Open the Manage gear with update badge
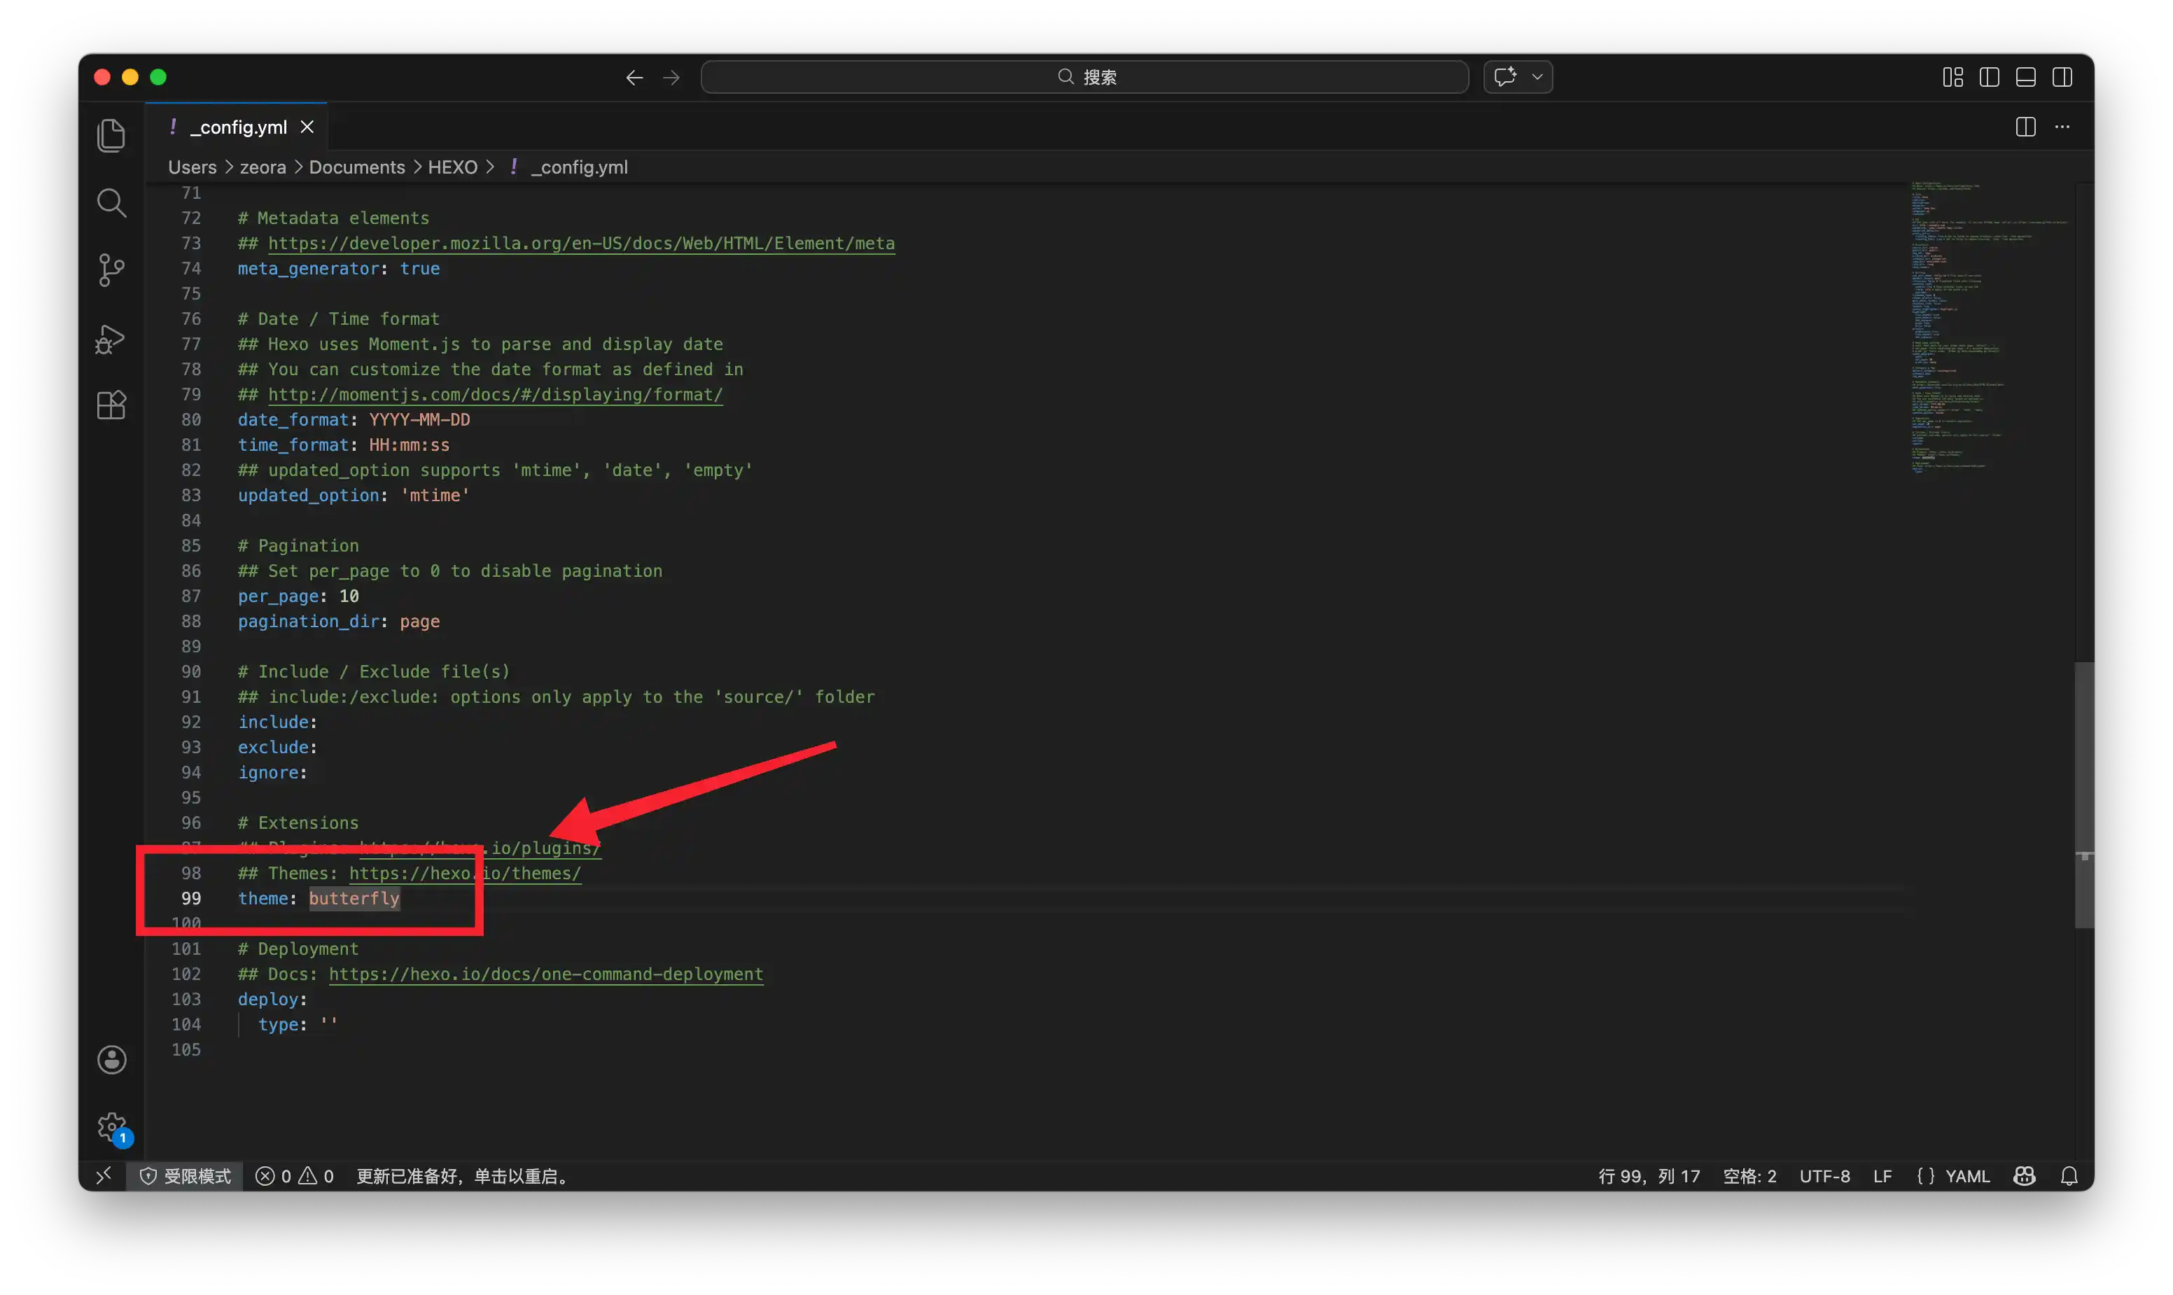 click(112, 1126)
